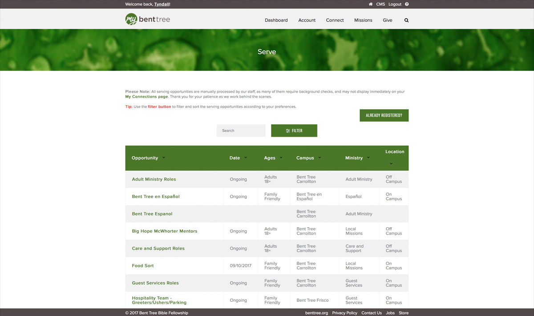Click the copyright Bent Tree Bible Fellowship text

pyautogui.click(x=157, y=313)
